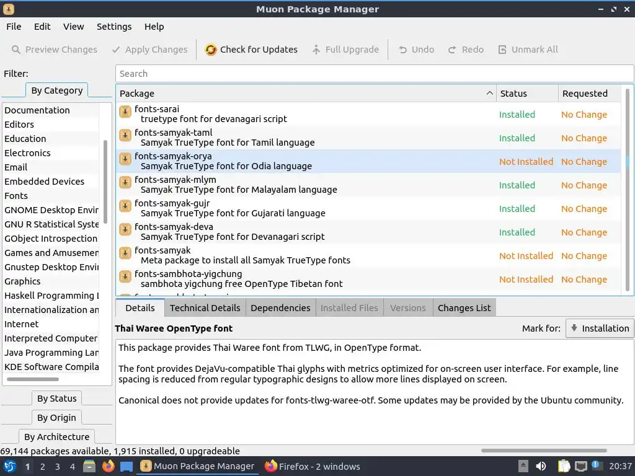Expand the By Architecture filter
635x476 pixels.
(56, 437)
